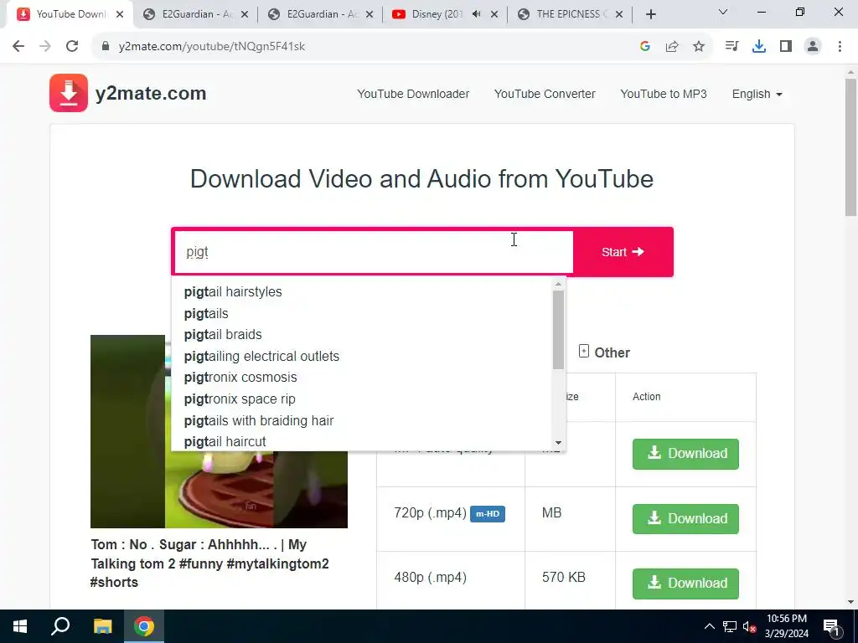Open network status tray icon
Screen dimensions: 858x643
click(x=730, y=626)
